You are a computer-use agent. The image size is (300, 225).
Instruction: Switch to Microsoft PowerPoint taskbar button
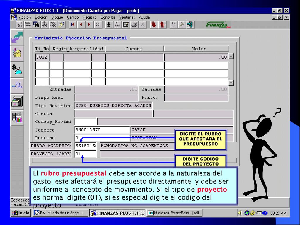[x=175, y=213]
